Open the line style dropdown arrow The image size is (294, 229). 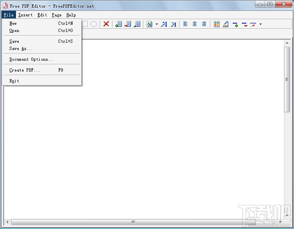click(x=260, y=24)
